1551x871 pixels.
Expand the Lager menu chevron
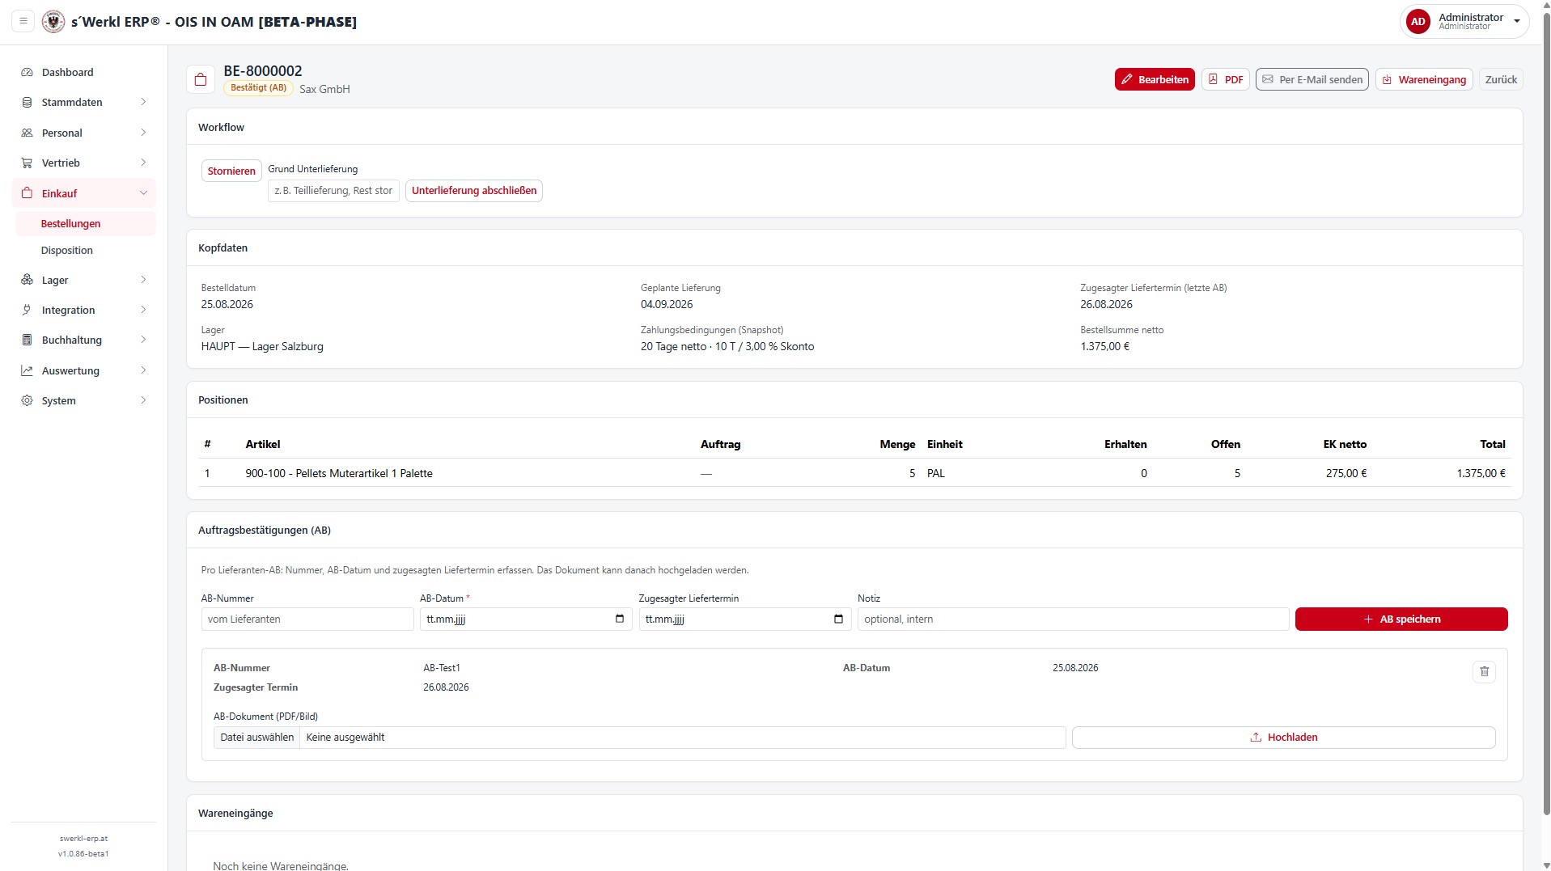tap(143, 280)
